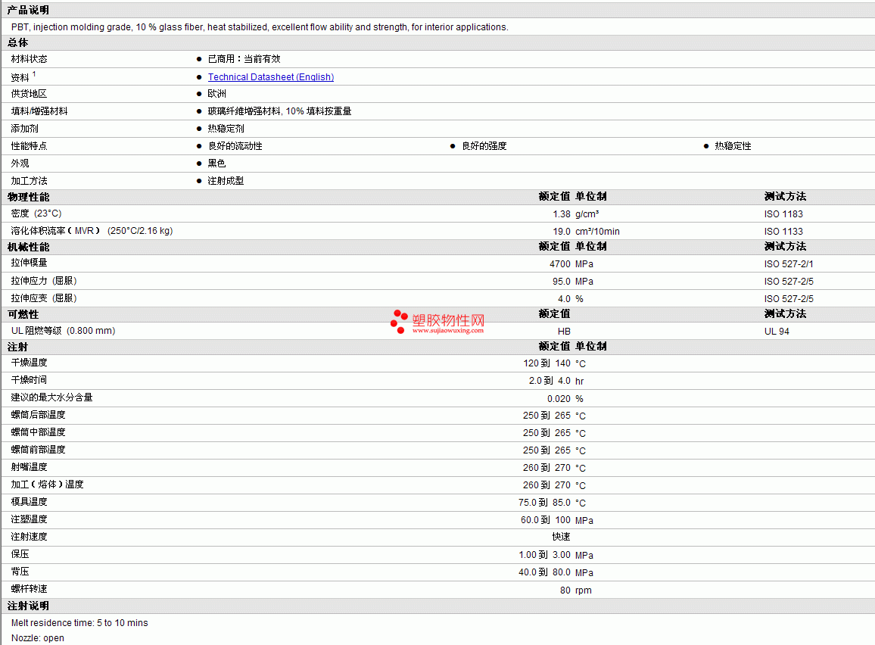This screenshot has height=645, width=875.
Task: Click the 注塑温度 value 60.0 到 100
Action: click(x=545, y=520)
